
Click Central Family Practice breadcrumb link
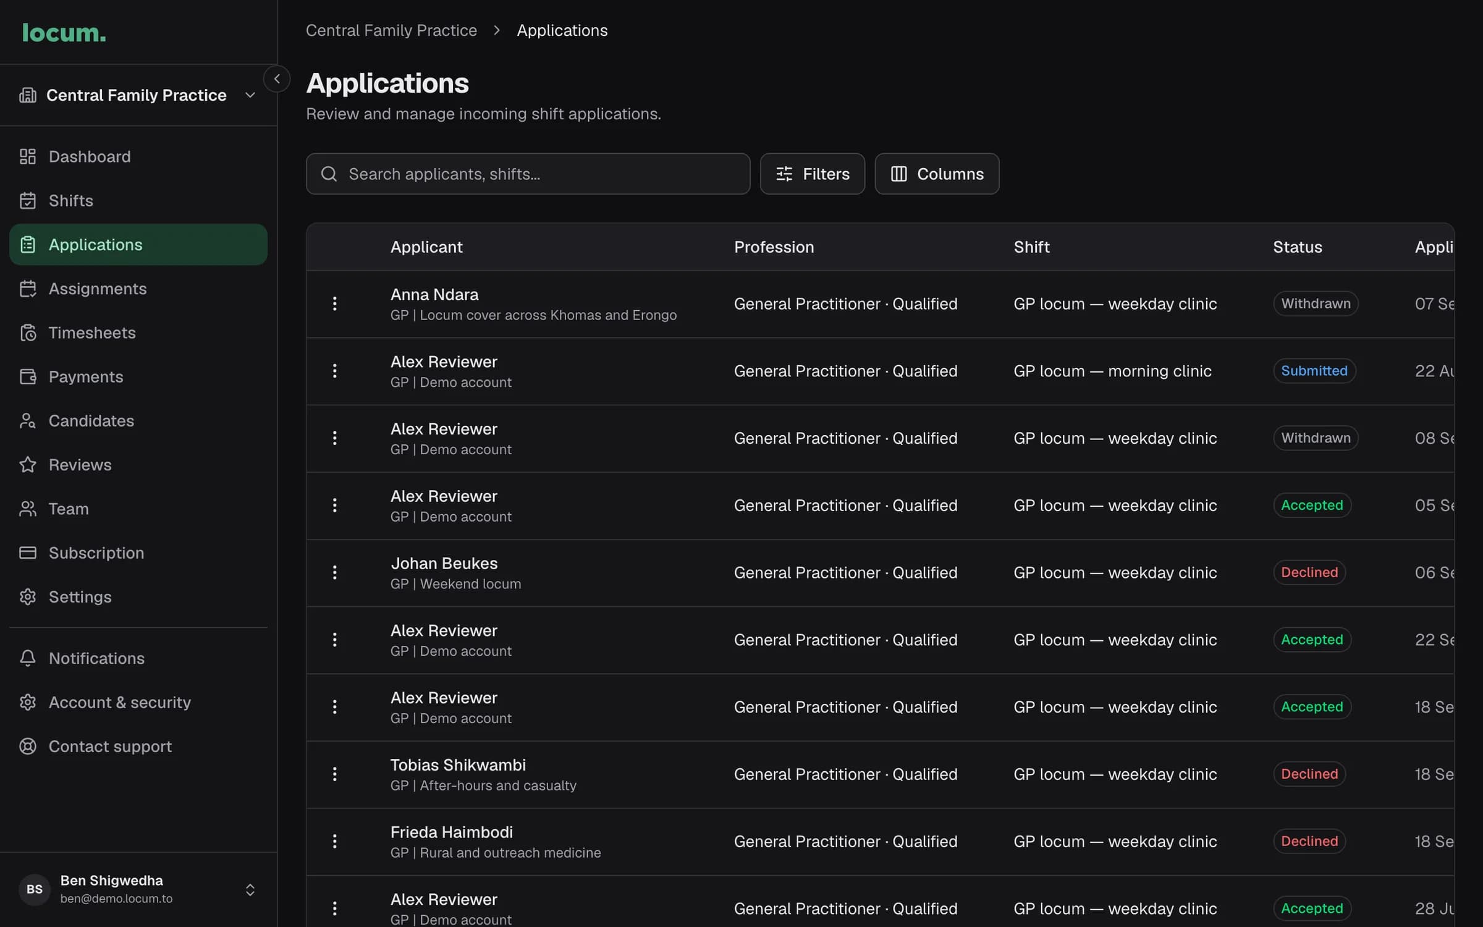pos(391,30)
